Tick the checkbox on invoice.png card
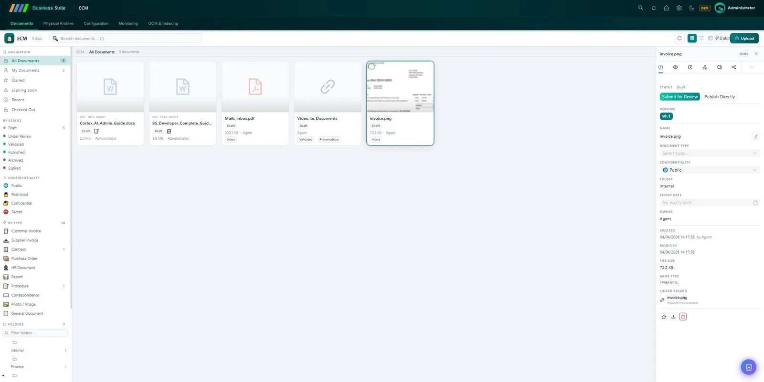Screen dimensions: 764x382 tap(371, 66)
